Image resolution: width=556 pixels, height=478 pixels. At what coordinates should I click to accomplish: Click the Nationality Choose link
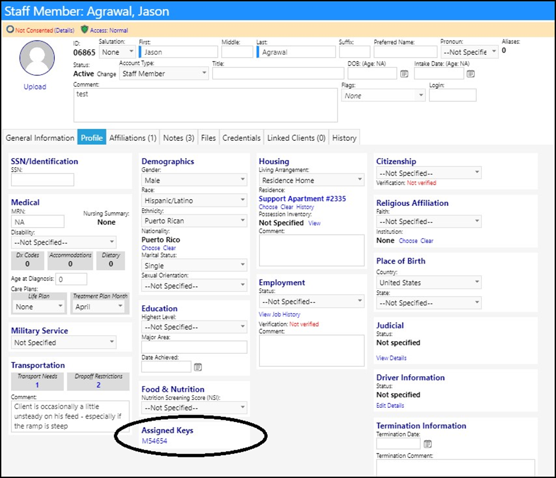[x=151, y=248]
